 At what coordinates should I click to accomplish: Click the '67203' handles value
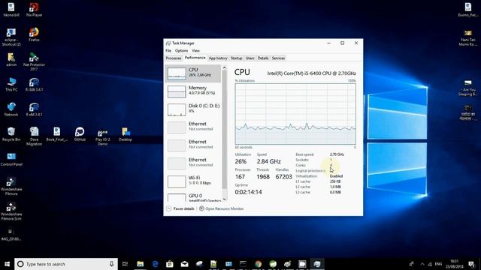point(284,177)
